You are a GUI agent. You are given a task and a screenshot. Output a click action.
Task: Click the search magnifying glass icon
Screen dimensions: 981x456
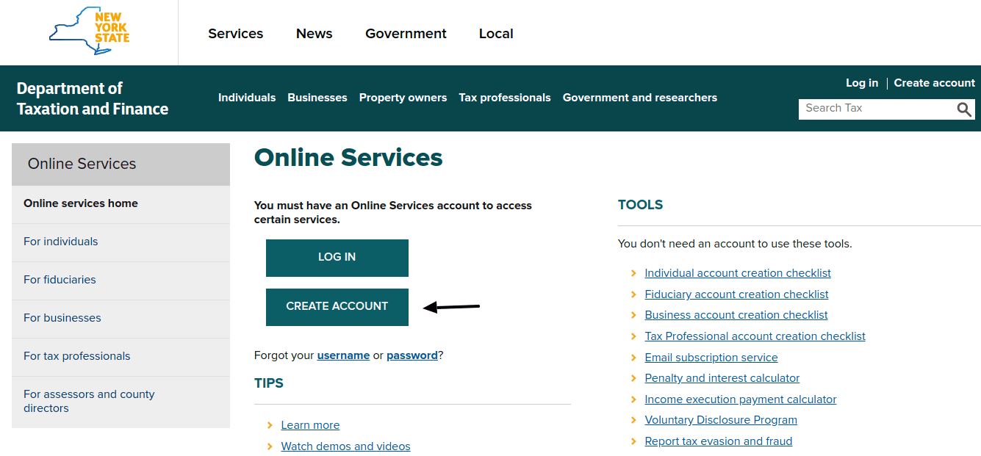(x=964, y=109)
